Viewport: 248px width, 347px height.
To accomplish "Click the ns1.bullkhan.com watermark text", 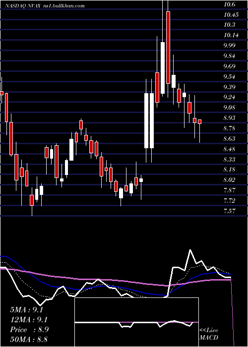I will 64,6.
